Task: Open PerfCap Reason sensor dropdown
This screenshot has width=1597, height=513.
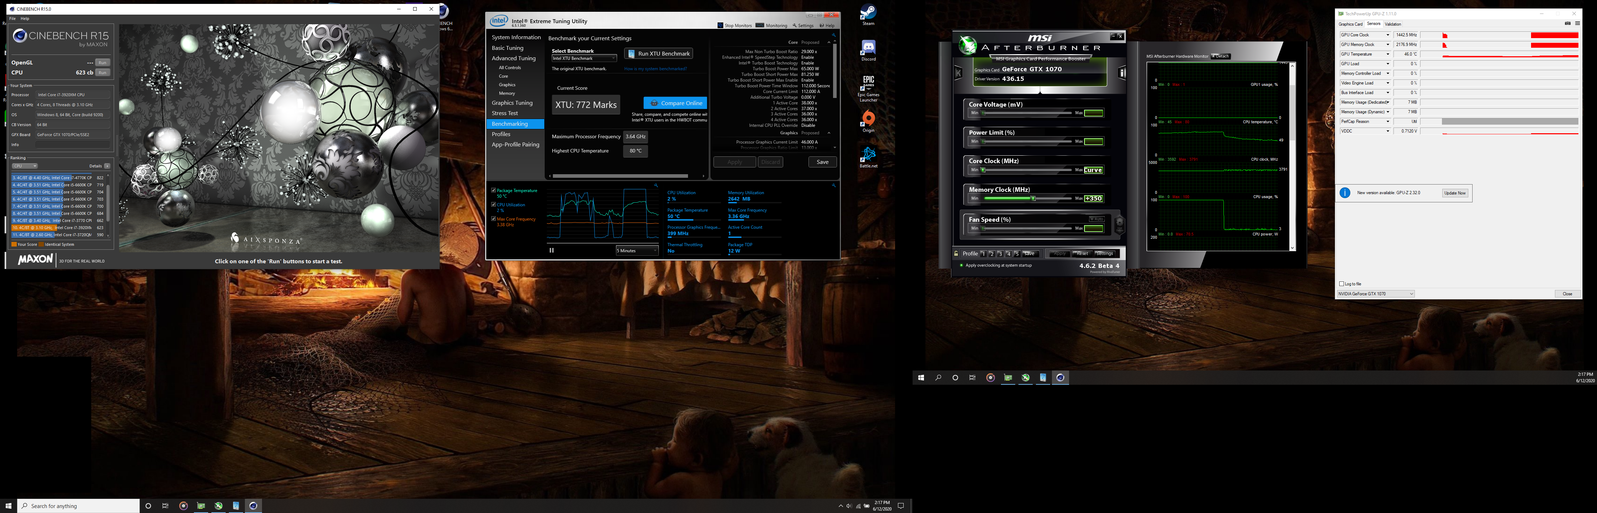Action: pyautogui.click(x=1387, y=121)
